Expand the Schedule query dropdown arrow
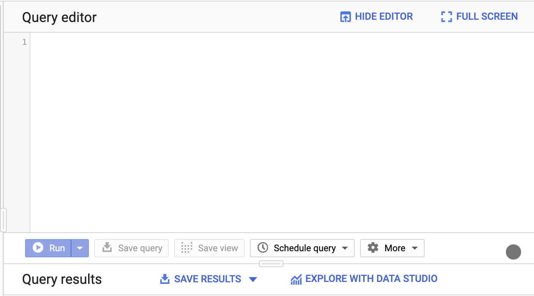The height and width of the screenshot is (296, 534). pyautogui.click(x=345, y=248)
